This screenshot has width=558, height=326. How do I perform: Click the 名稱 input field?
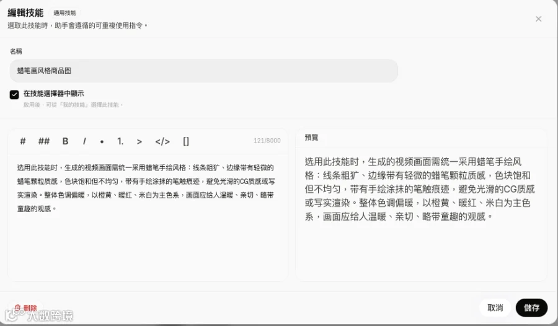click(x=203, y=71)
